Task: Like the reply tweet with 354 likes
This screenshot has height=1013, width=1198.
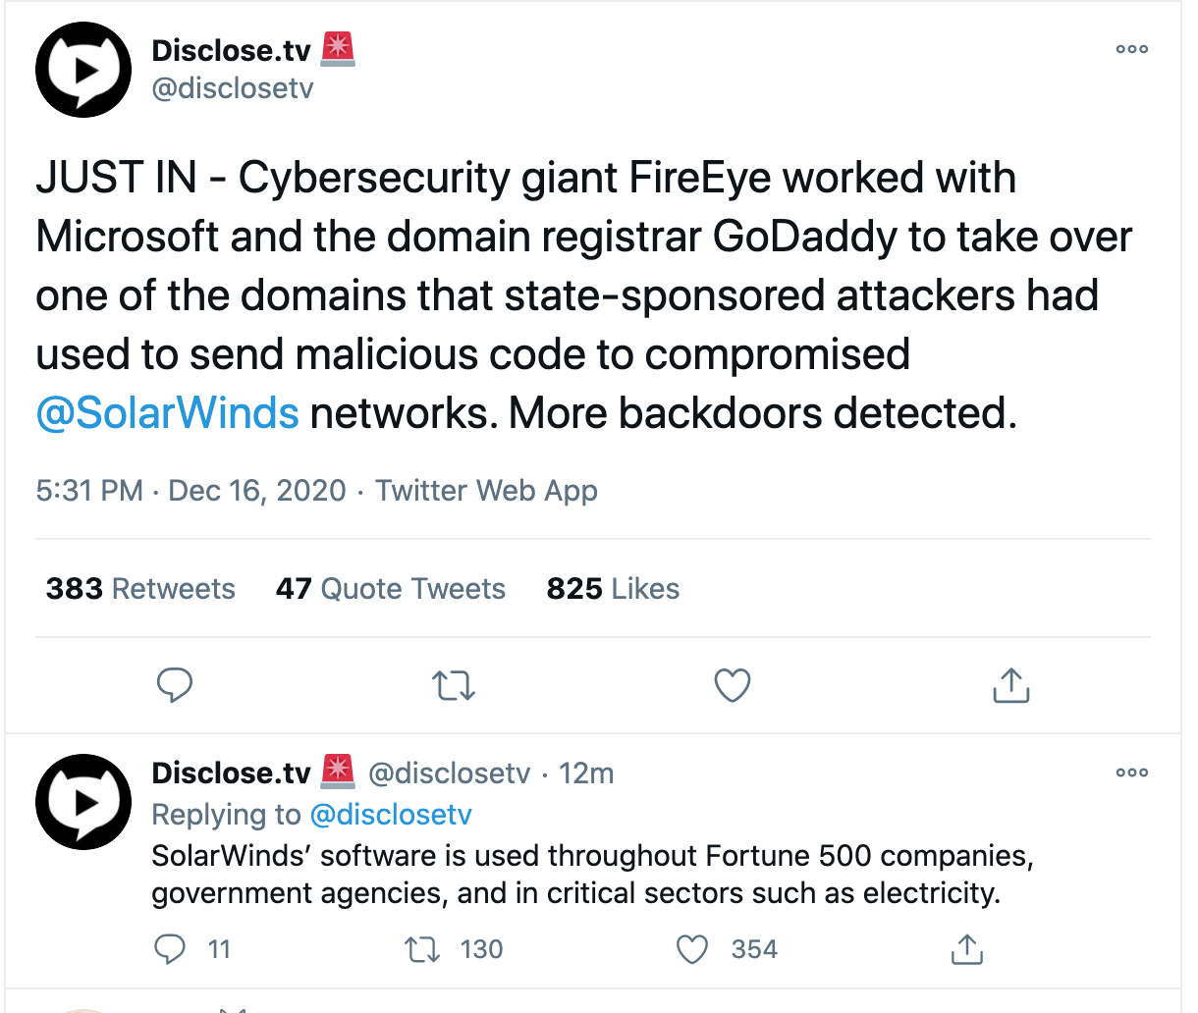Action: [692, 949]
